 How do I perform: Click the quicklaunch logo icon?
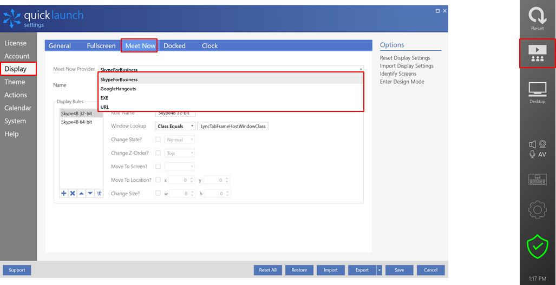(12, 18)
